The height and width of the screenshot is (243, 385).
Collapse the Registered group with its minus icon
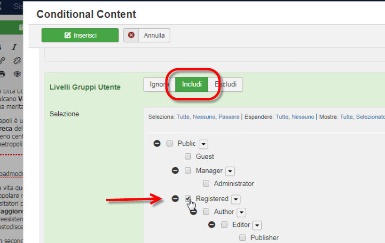(175, 199)
